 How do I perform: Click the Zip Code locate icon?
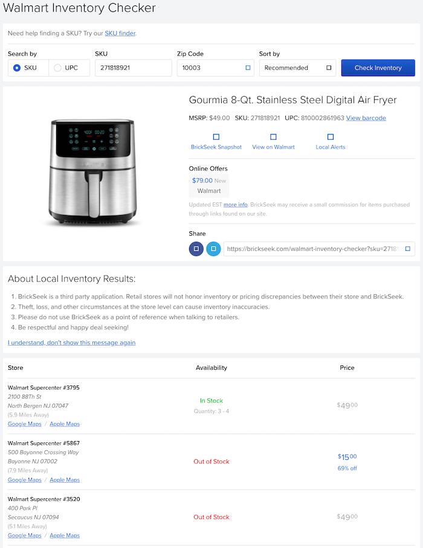(248, 68)
